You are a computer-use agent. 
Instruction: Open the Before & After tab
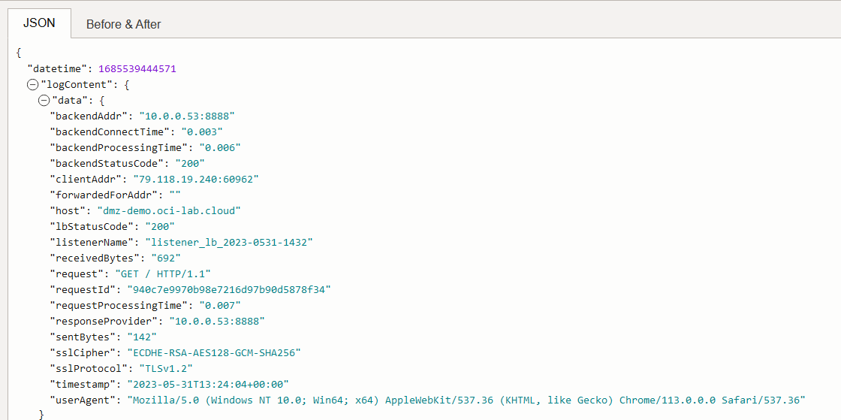(x=123, y=24)
